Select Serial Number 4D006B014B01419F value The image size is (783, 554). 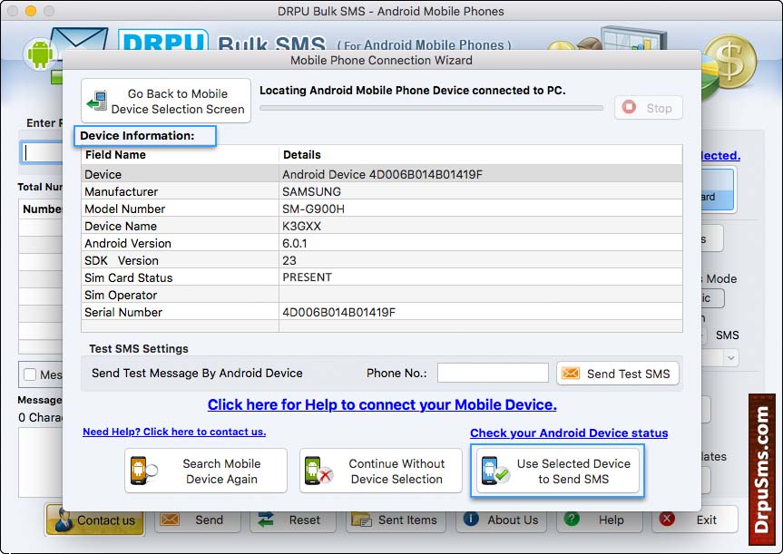339,313
